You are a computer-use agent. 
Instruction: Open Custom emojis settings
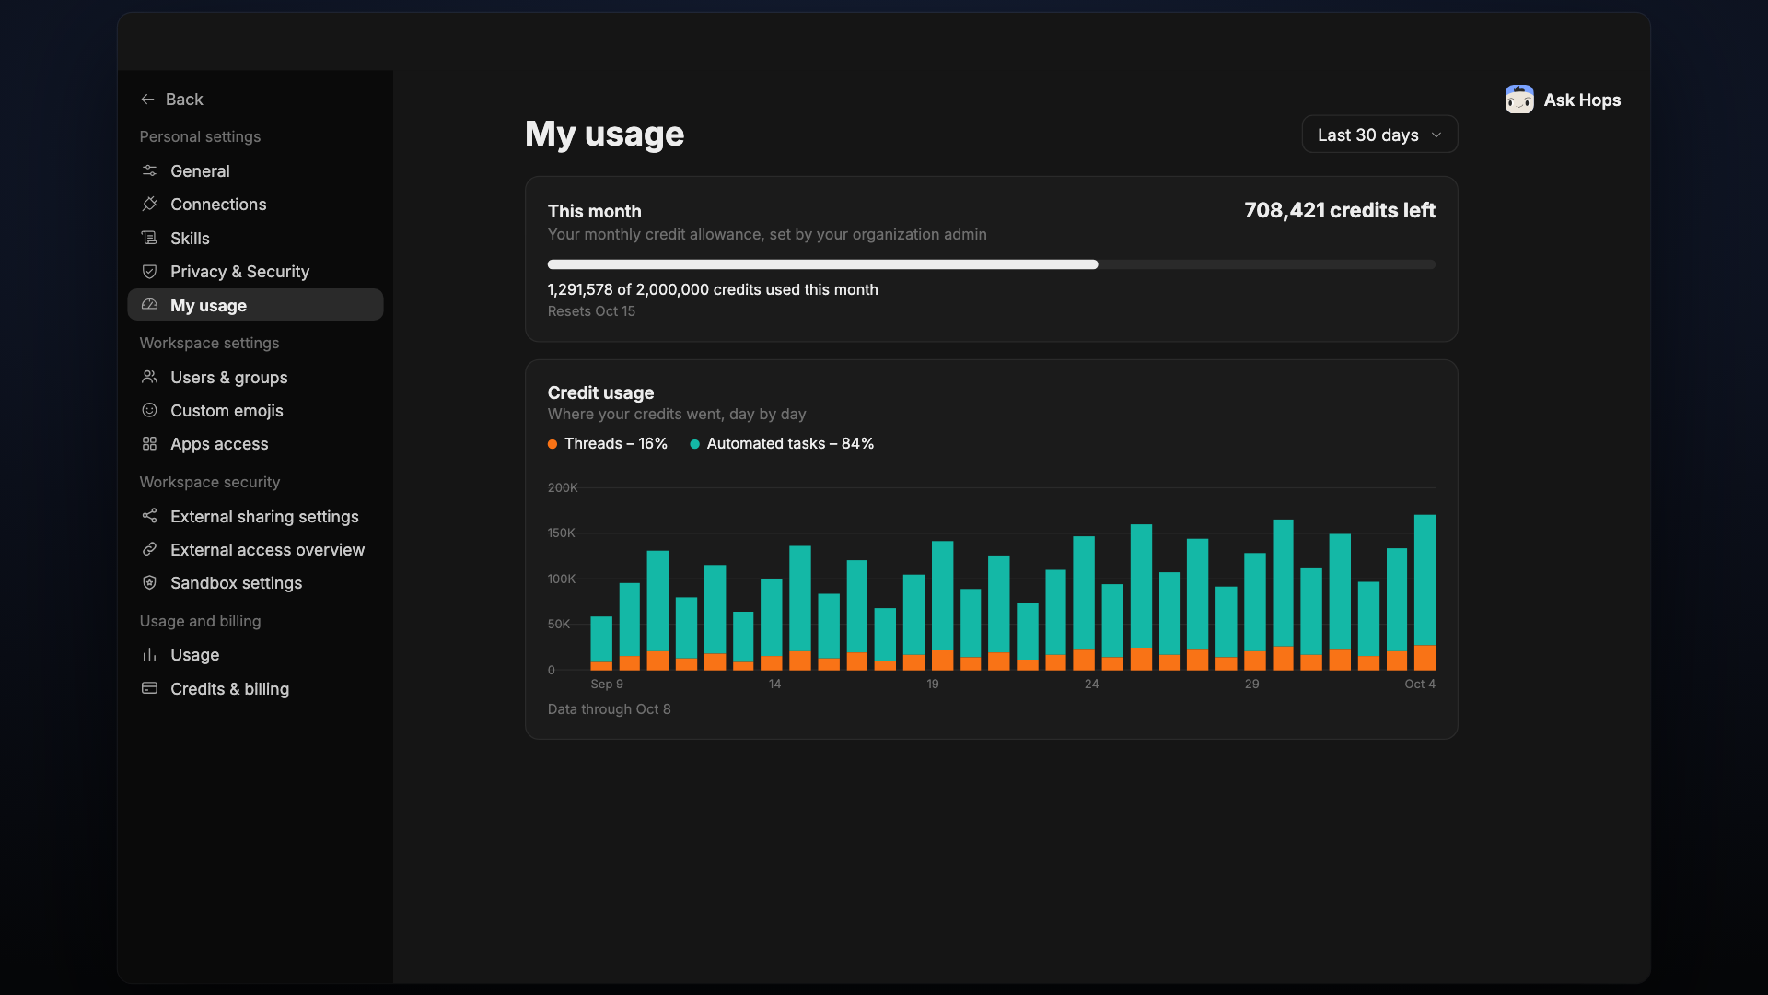click(x=255, y=411)
